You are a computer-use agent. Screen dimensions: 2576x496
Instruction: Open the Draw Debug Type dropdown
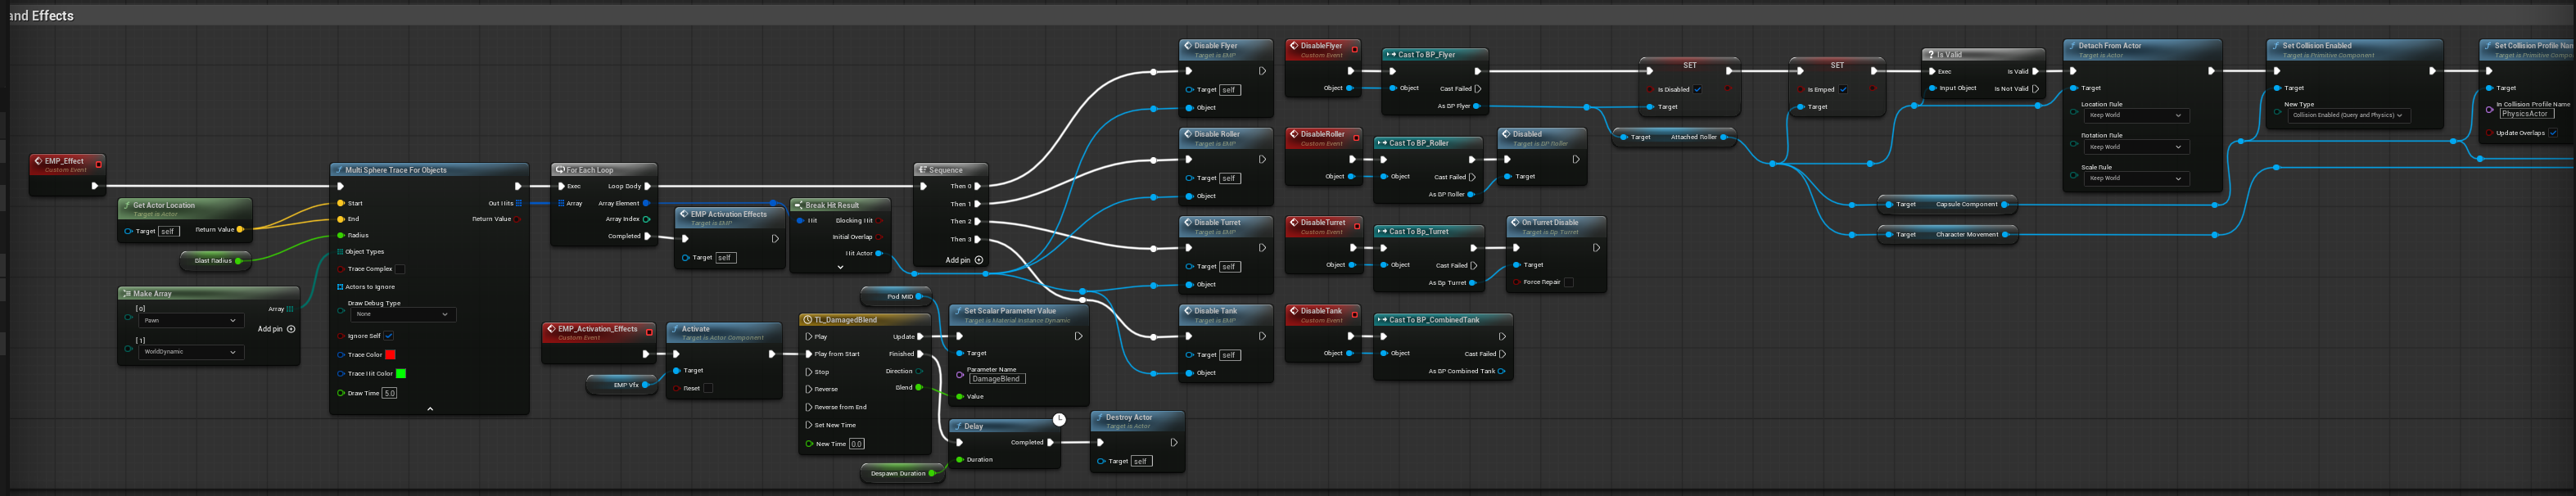coord(403,314)
